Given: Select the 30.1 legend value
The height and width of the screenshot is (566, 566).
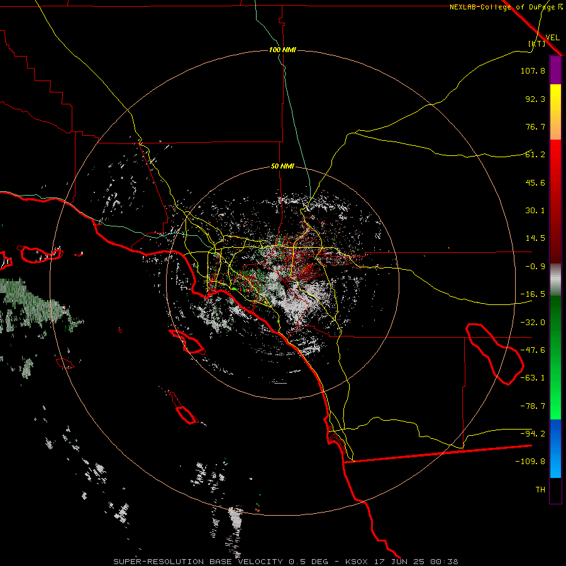Looking at the screenshot, I should [x=535, y=211].
